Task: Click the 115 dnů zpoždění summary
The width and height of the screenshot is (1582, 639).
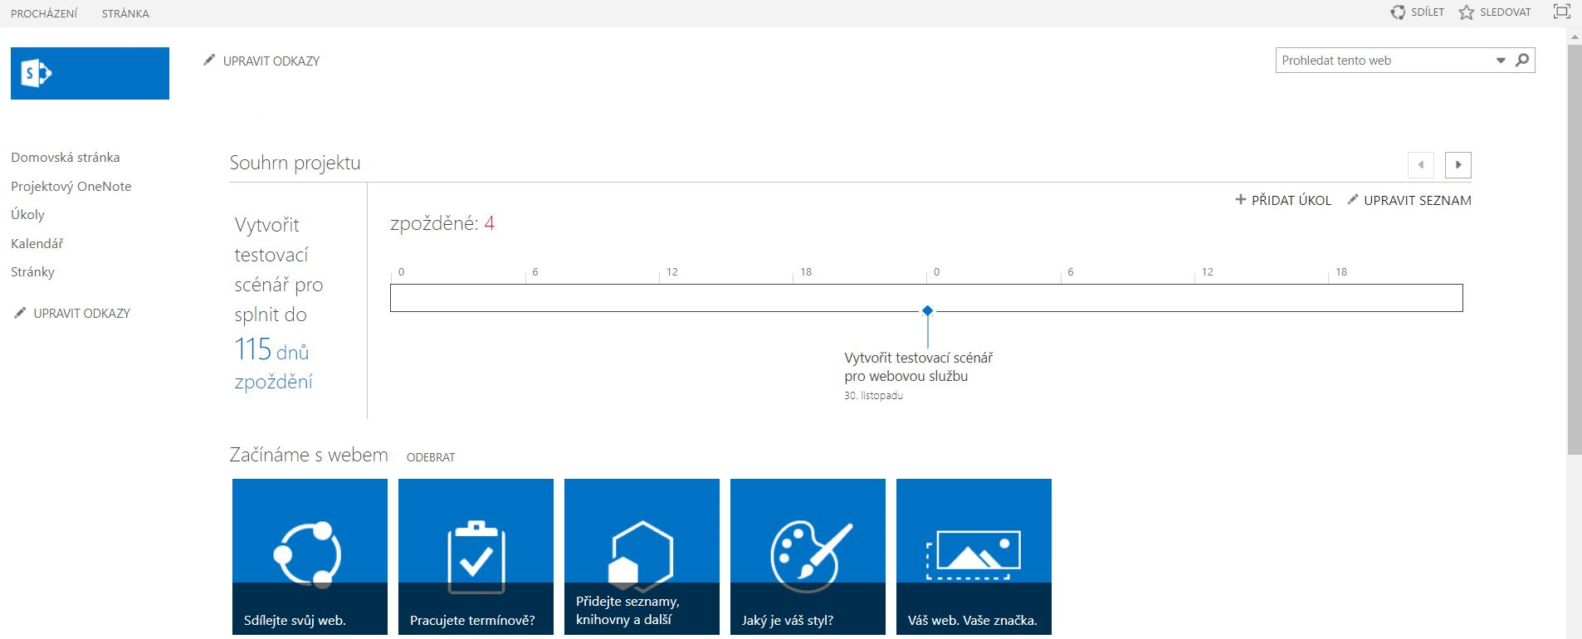Action: [274, 364]
